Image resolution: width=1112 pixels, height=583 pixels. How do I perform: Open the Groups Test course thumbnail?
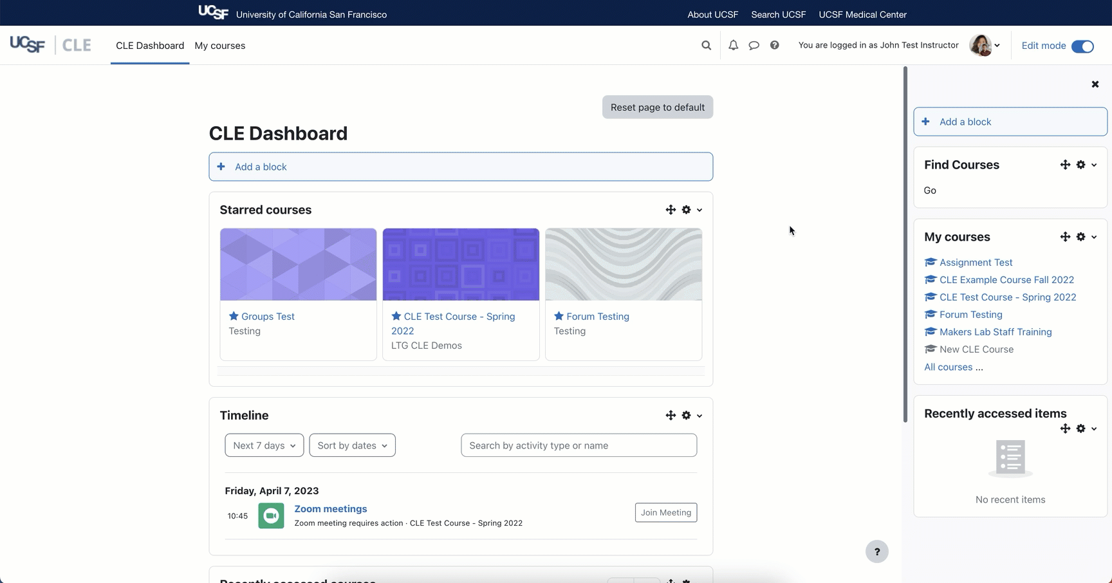299,264
